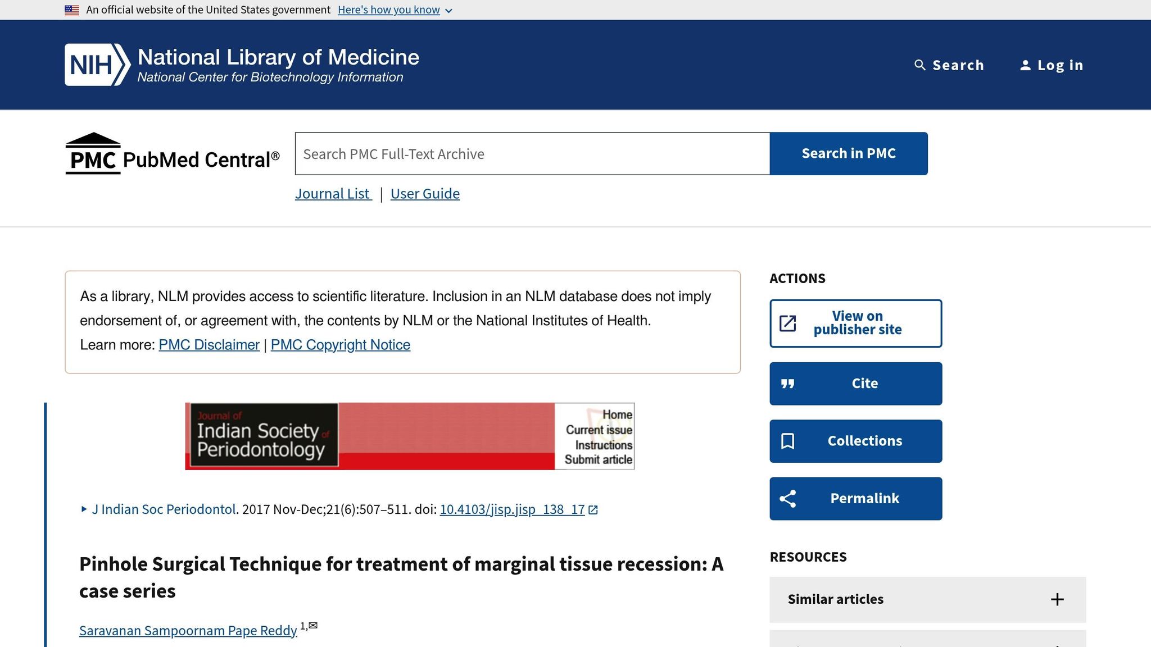Click the Indian Society of Periodontology banner
The height and width of the screenshot is (647, 1151).
410,436
